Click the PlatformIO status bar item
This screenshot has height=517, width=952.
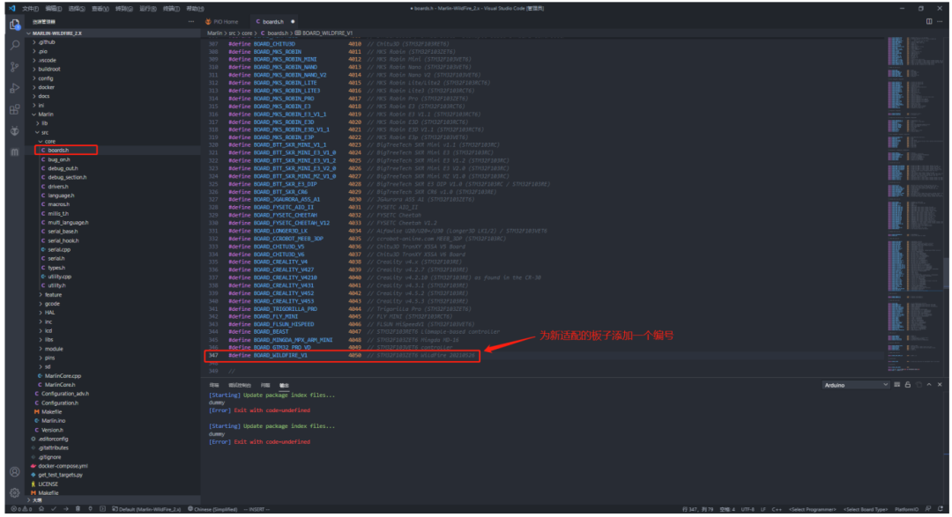906,509
